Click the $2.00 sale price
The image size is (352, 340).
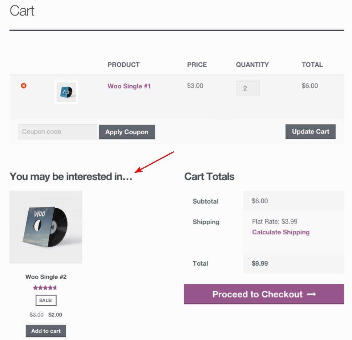(55, 315)
